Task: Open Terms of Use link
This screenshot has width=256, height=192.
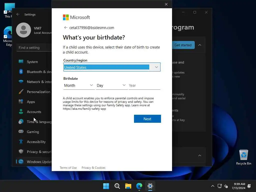Action: coord(68,168)
